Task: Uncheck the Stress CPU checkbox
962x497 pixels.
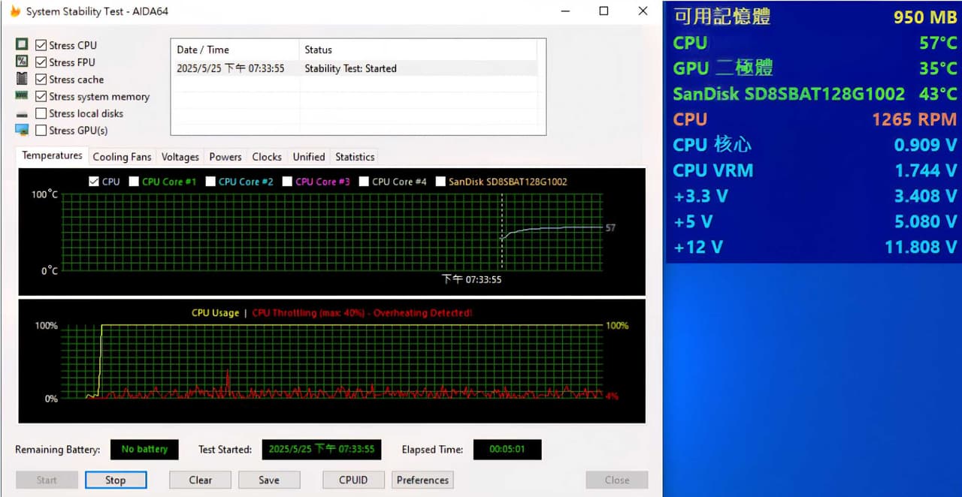Action: tap(41, 45)
